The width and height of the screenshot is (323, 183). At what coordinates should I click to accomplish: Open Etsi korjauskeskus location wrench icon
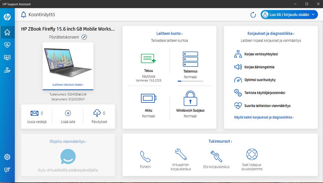pyautogui.click(x=216, y=156)
